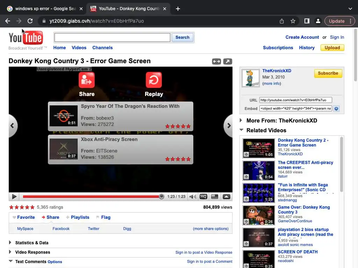This screenshot has height=268, width=358.
Task: Open the Channels menu item
Action: pyautogui.click(x=102, y=47)
